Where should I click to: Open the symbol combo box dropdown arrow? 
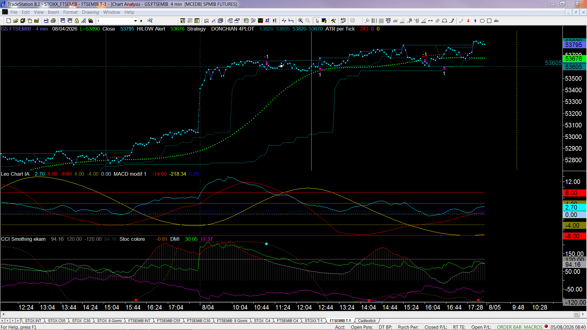coord(135,21)
